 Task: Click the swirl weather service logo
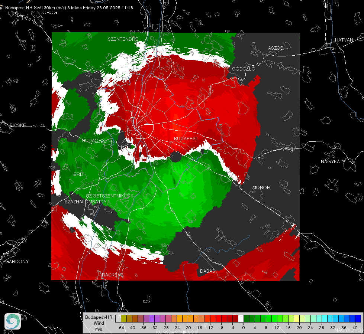[13, 321]
